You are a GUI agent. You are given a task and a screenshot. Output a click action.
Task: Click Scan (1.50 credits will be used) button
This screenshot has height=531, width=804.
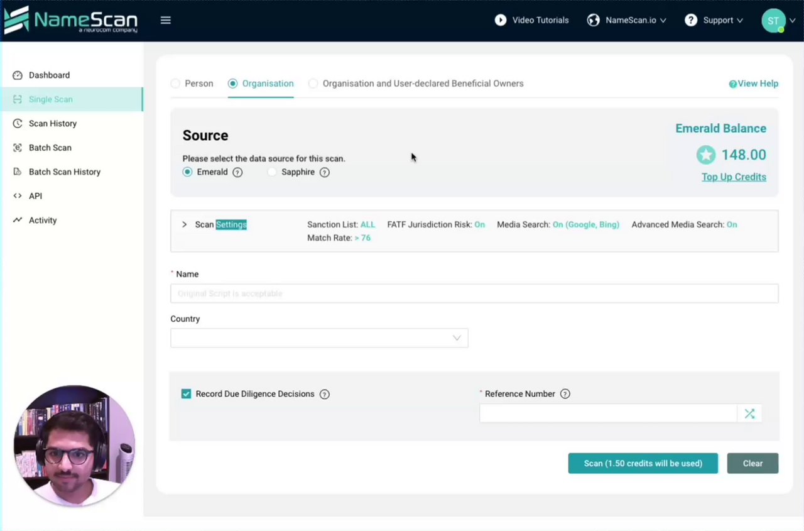pyautogui.click(x=643, y=463)
